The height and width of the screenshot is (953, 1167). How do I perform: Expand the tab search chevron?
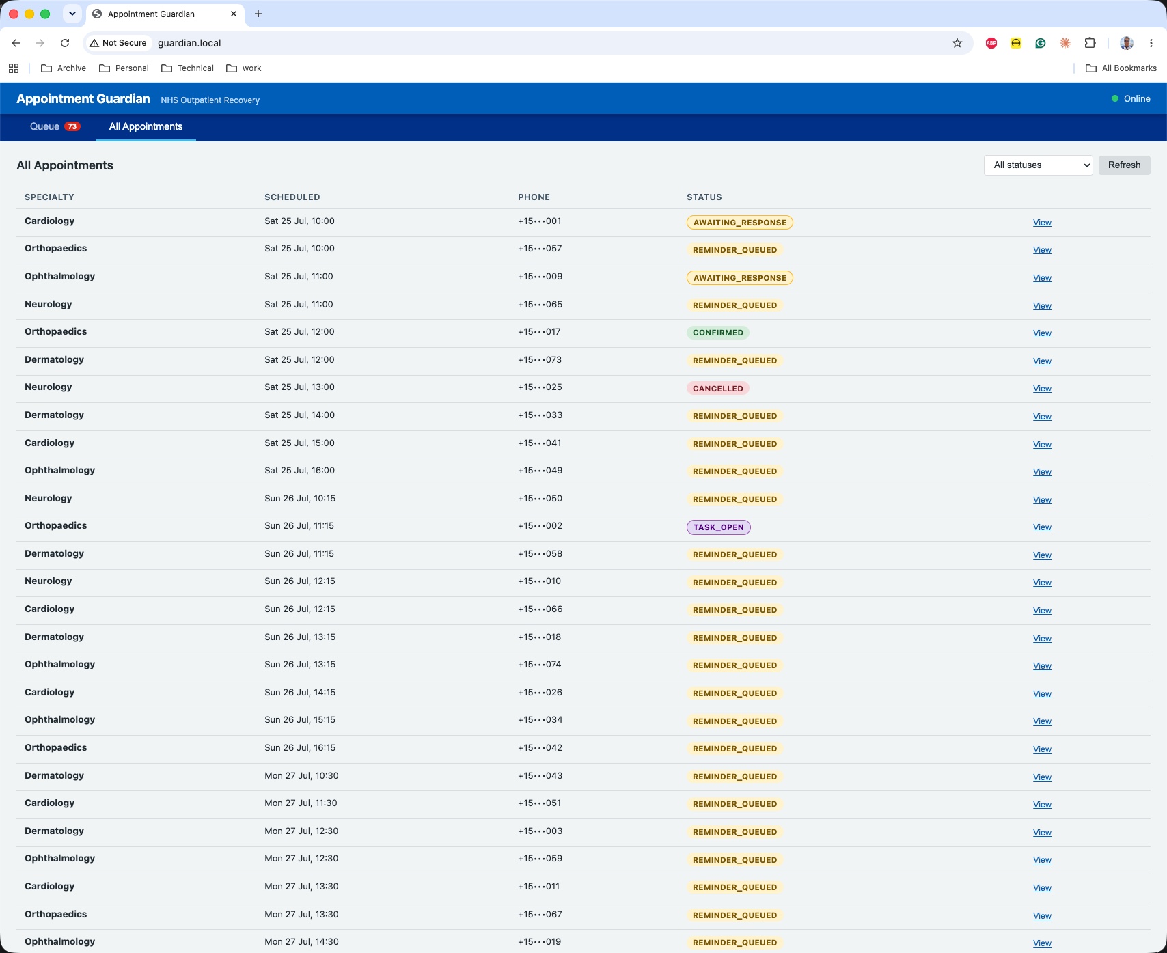coord(72,14)
